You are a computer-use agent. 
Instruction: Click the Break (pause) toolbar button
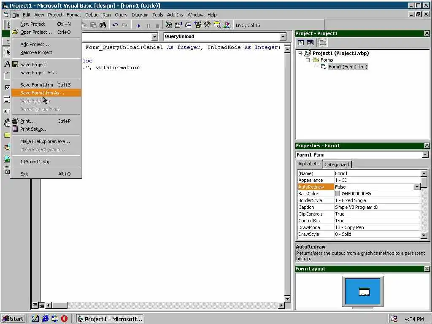pyautogui.click(x=148, y=26)
